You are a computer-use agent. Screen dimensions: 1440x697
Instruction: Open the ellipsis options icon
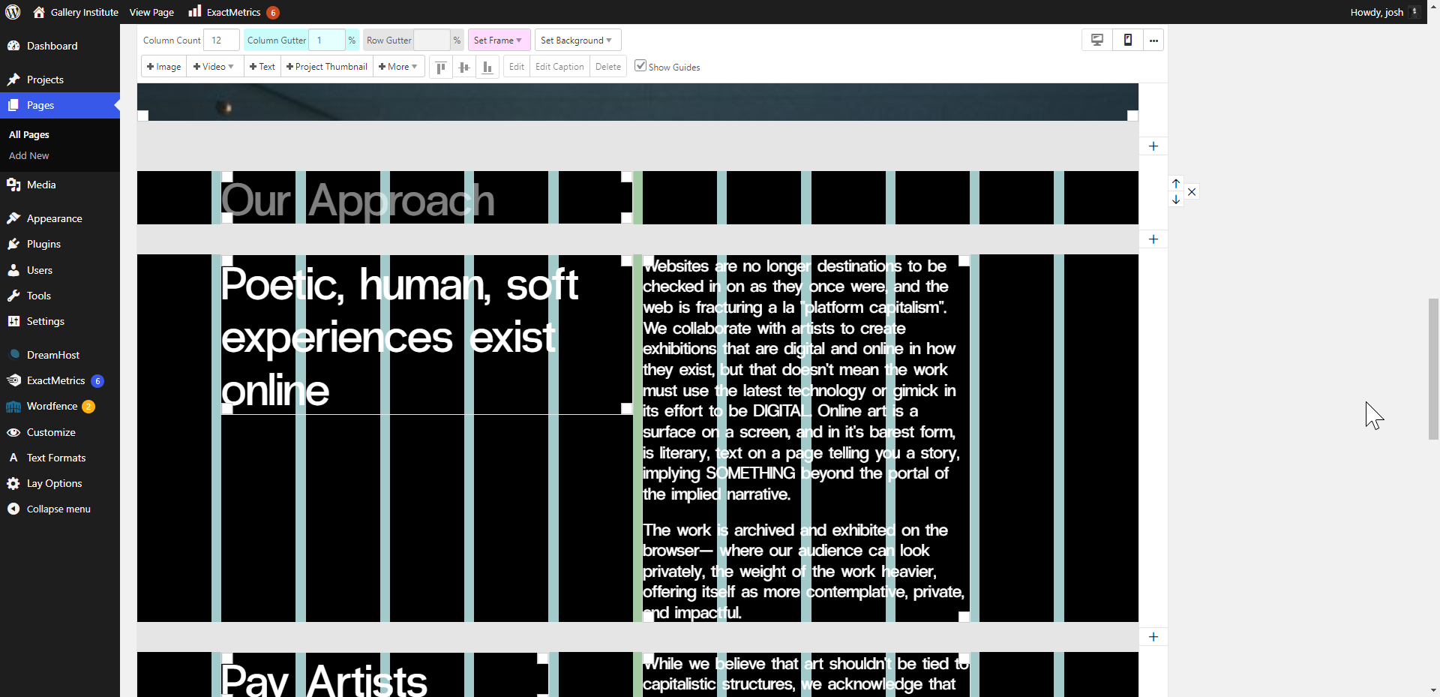coord(1153,40)
